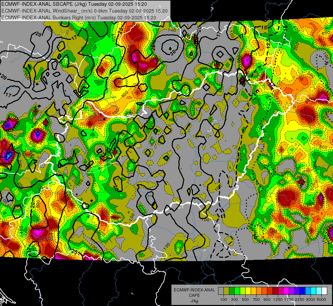Click the 300 tick label in legend

pos(234,300)
